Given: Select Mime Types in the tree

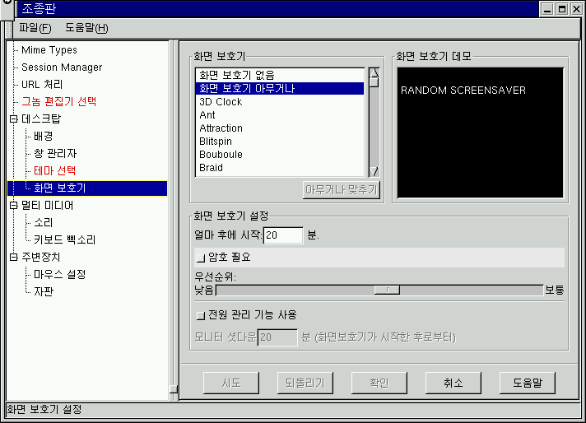Looking at the screenshot, I should tap(49, 50).
